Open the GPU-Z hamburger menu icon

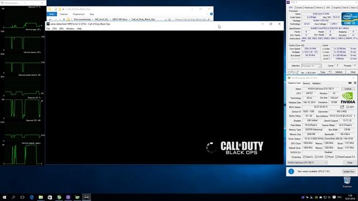tap(355, 83)
